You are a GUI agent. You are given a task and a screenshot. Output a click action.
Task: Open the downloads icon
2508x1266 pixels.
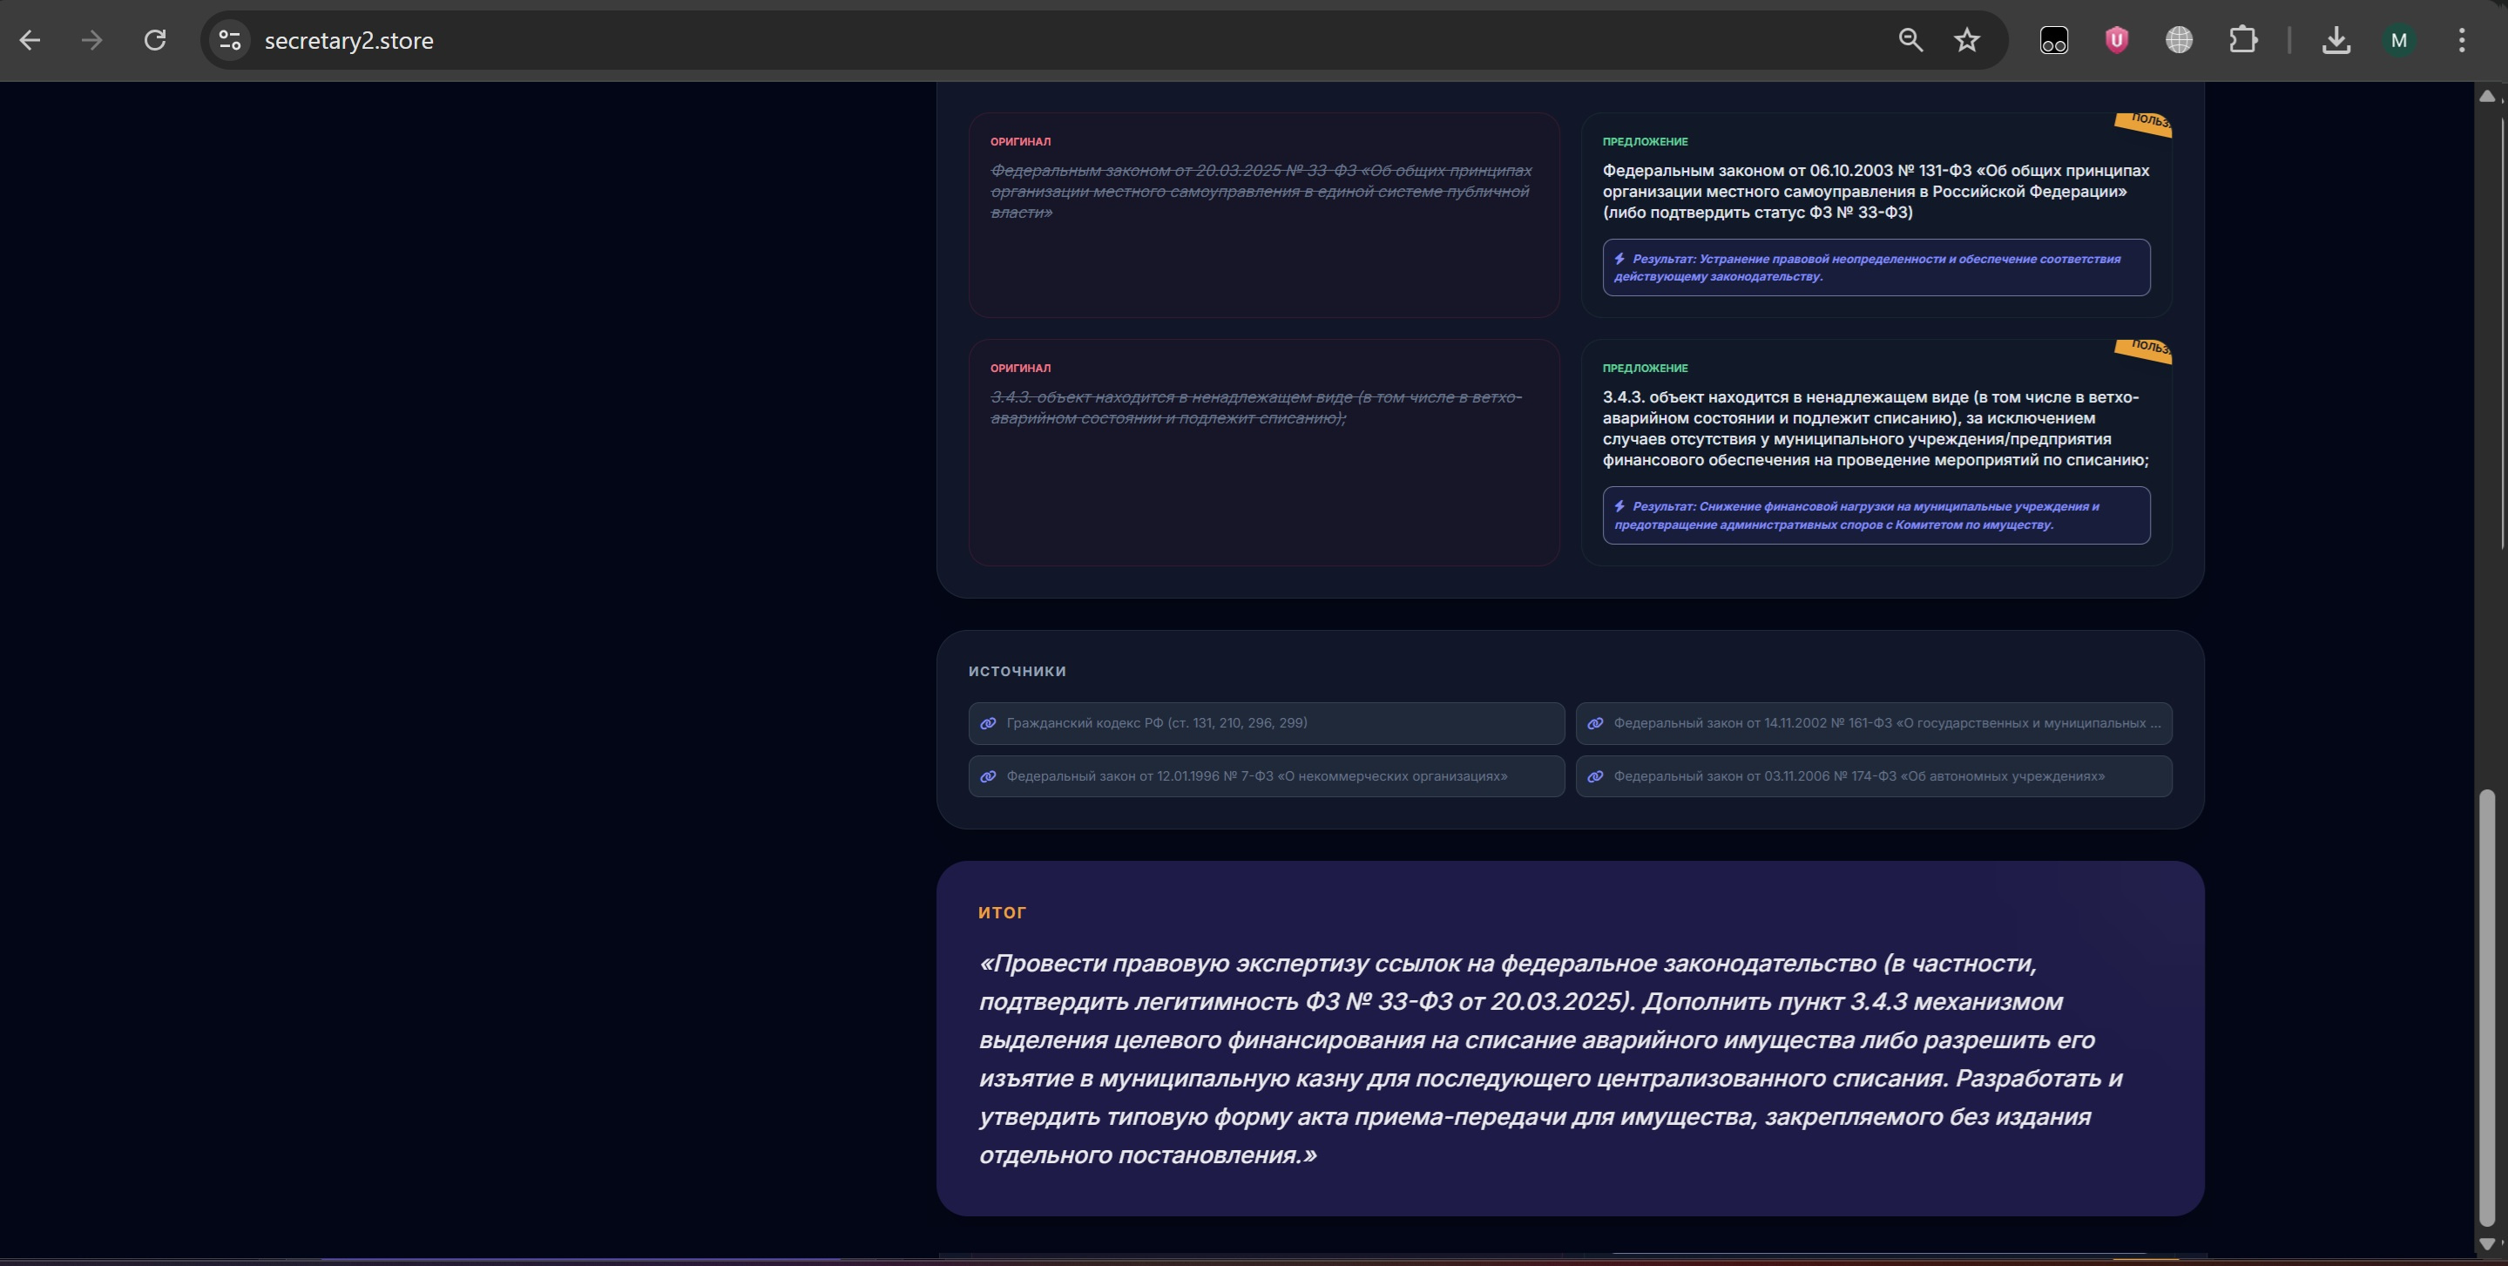click(x=2336, y=40)
